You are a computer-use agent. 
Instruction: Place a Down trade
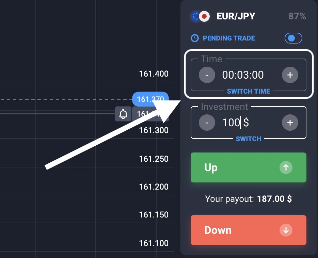pos(249,230)
